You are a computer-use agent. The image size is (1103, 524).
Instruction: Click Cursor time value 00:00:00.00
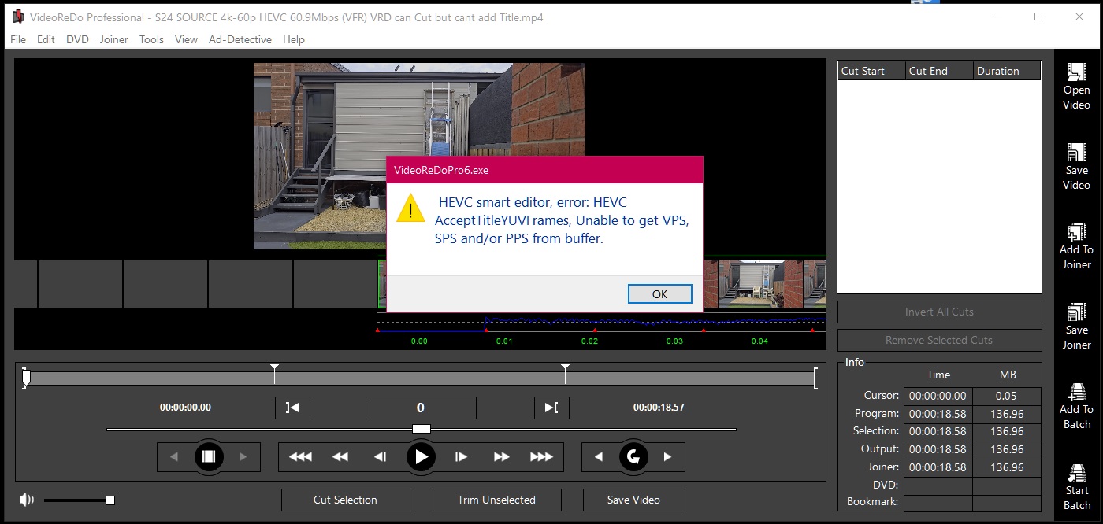(x=938, y=396)
